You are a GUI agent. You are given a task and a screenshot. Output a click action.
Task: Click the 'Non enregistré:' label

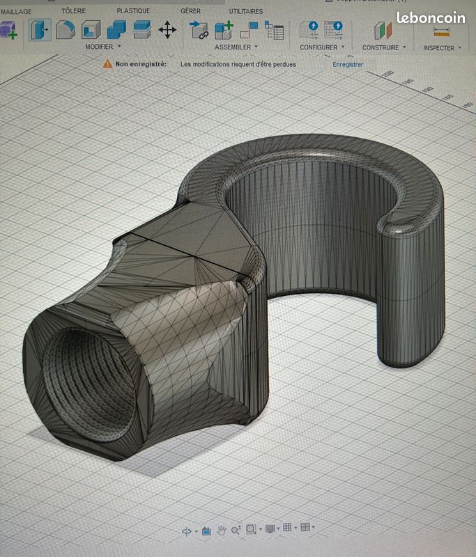coord(141,64)
